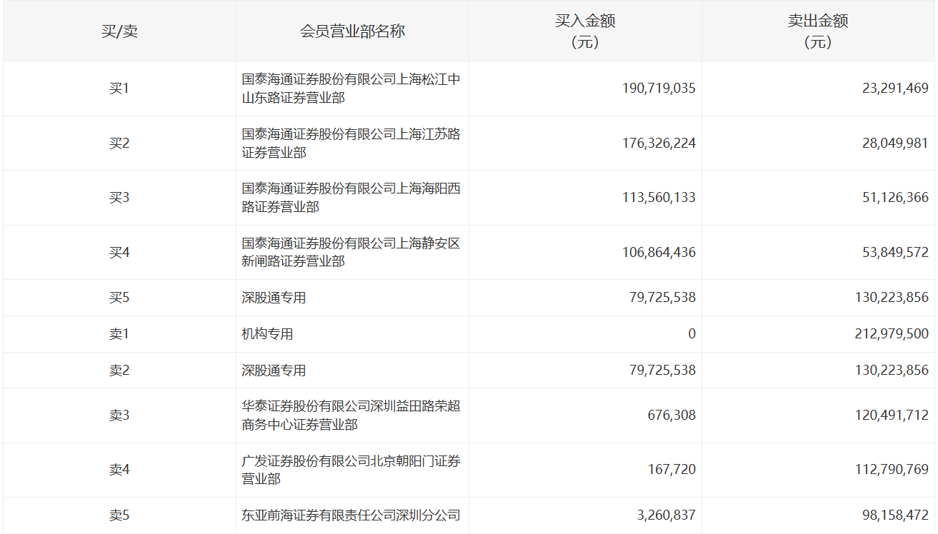Image resolution: width=938 pixels, height=534 pixels.
Task: Click 广发证券 北京朝阳门证券营业部 name
Action: click(x=351, y=470)
